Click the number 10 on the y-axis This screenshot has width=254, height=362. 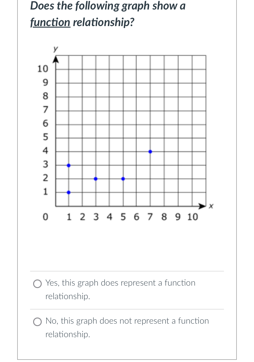click(43, 69)
